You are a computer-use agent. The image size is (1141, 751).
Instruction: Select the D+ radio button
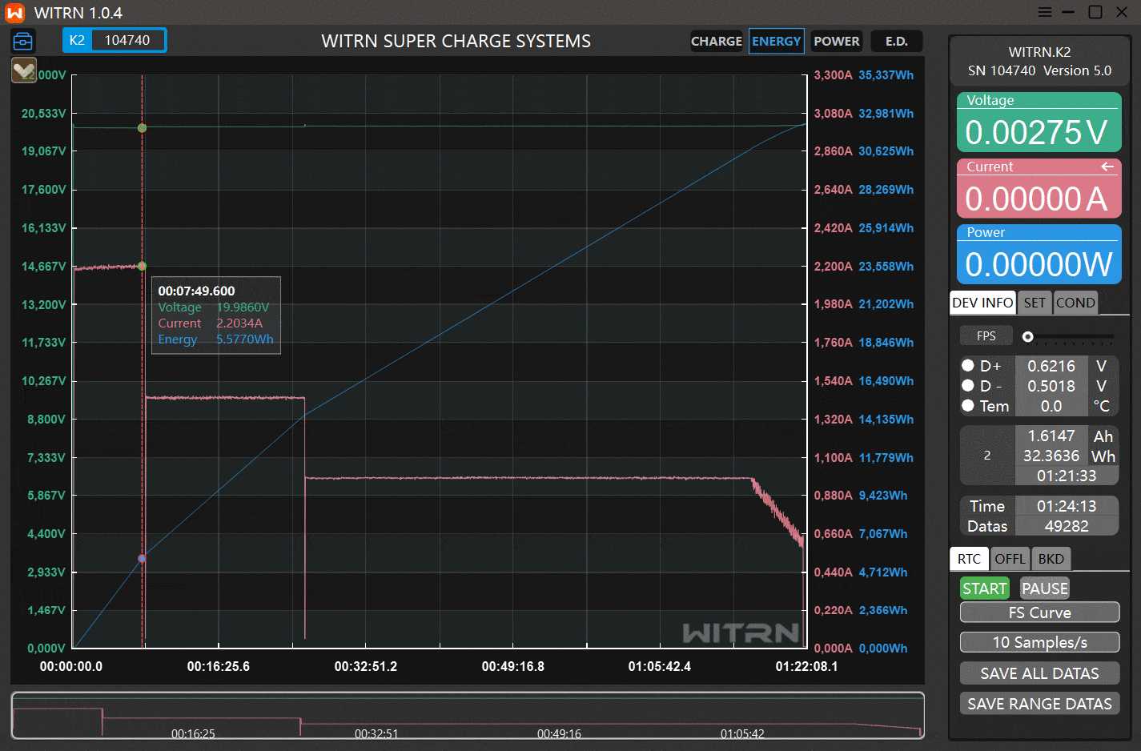tap(968, 366)
